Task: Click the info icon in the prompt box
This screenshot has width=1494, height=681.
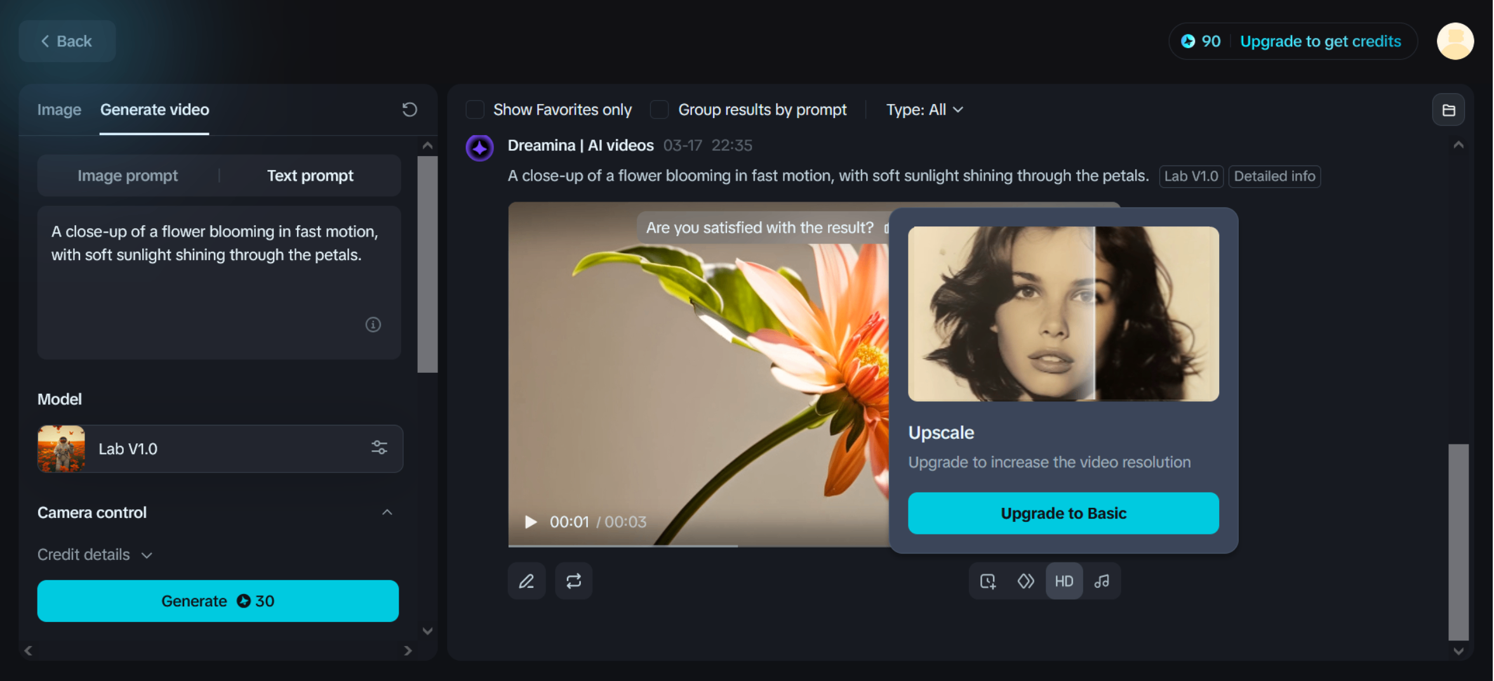Action: coord(373,325)
